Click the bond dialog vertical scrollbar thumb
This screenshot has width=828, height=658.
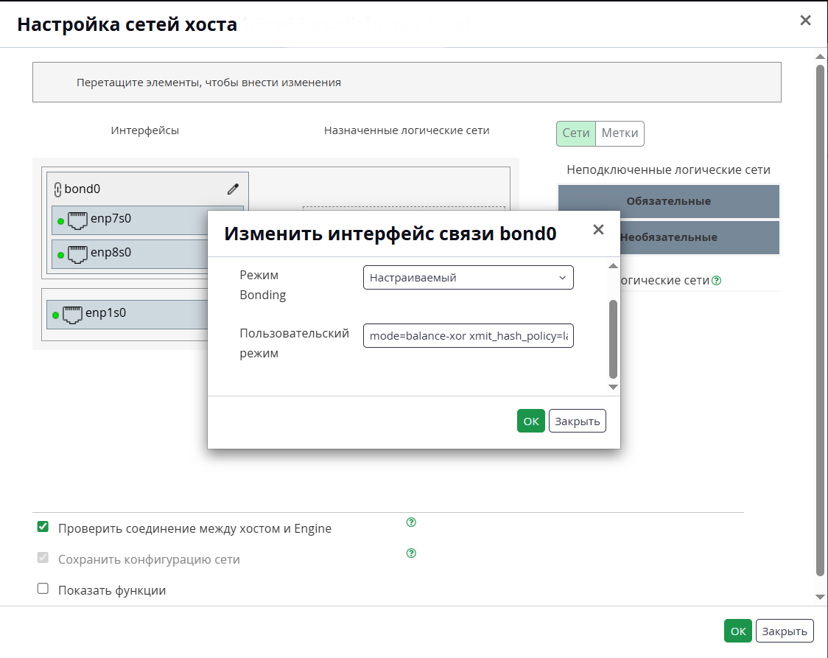point(613,339)
